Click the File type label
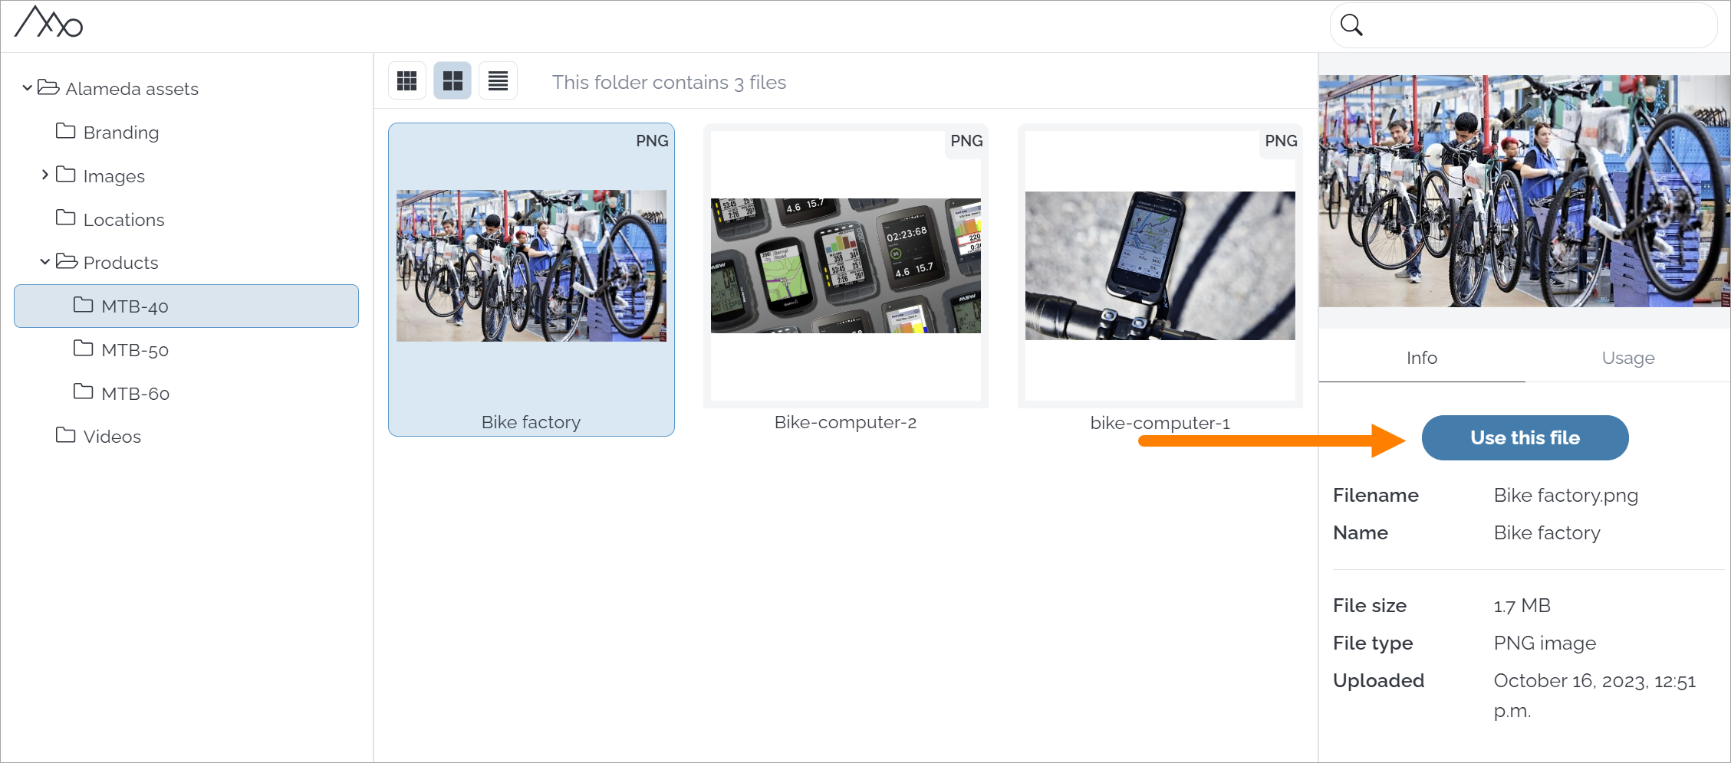This screenshot has height=763, width=1731. (x=1373, y=643)
